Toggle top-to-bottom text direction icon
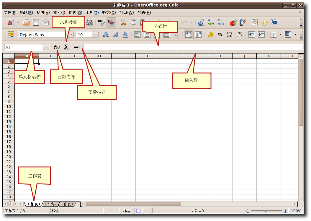Image resolution: width=311 pixels, height=221 pixels. pyautogui.click(x=198, y=35)
